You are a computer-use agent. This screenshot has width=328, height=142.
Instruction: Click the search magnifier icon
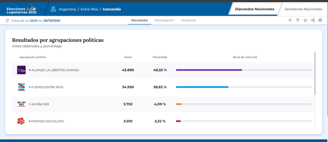pos(290,20)
